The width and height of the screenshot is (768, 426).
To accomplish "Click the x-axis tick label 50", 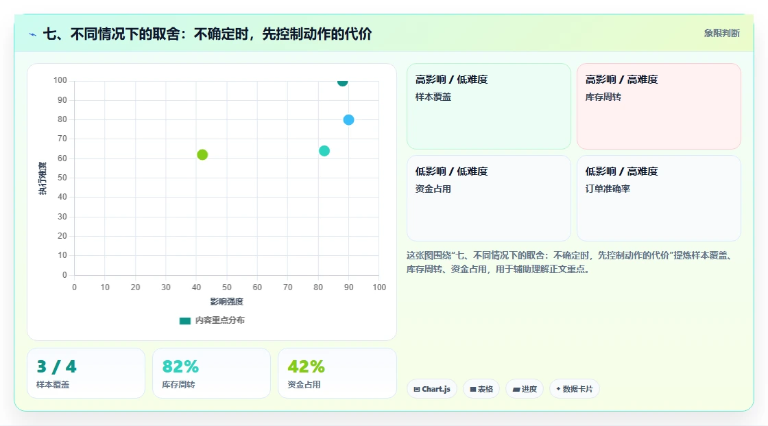I will tap(227, 287).
